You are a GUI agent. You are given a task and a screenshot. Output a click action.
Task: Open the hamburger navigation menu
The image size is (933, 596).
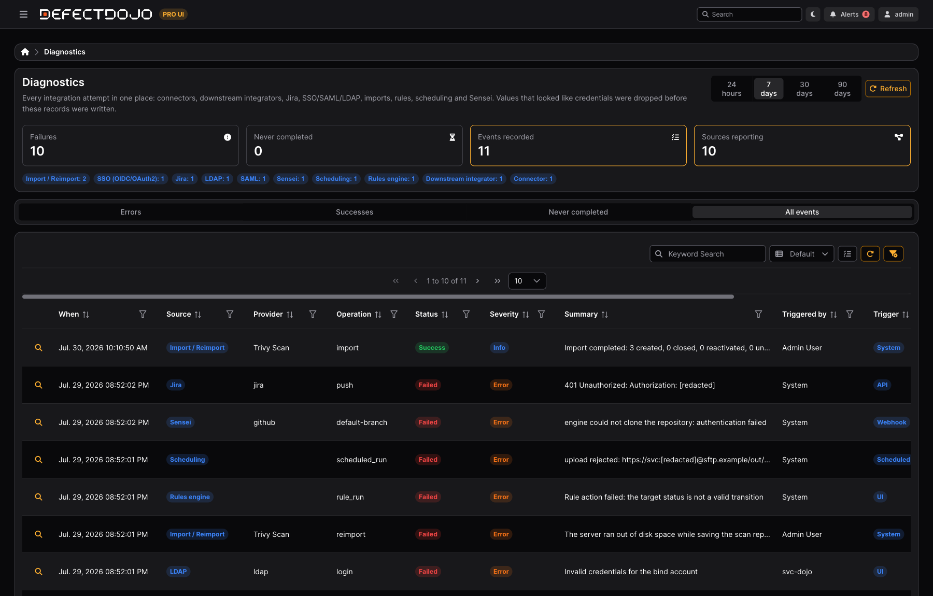pyautogui.click(x=23, y=15)
